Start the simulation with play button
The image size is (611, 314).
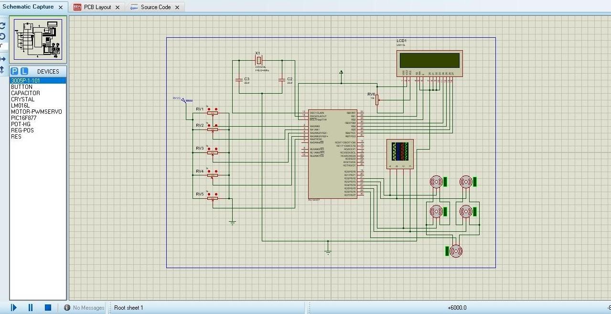(13, 307)
